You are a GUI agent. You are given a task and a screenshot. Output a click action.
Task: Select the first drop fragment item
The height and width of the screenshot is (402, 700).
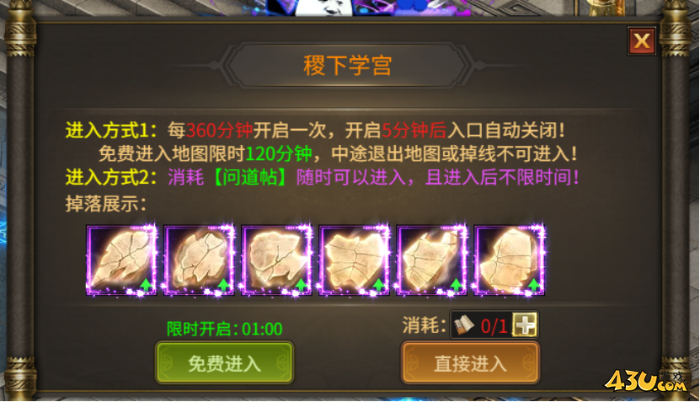[x=121, y=260]
